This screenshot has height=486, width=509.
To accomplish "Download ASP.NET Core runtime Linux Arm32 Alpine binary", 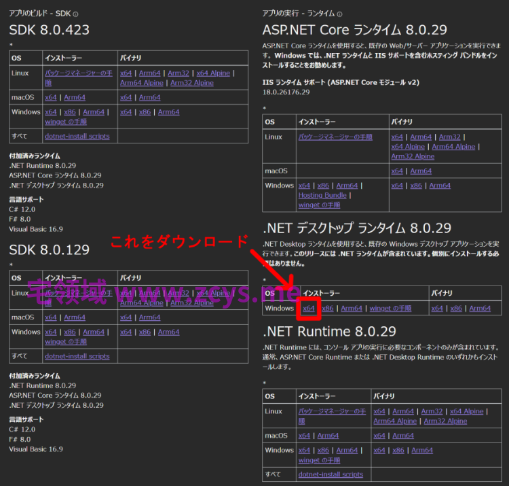I will (413, 156).
